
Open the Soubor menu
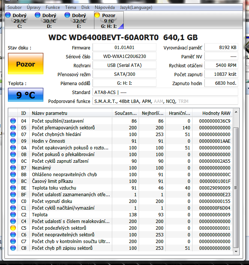tap(14, 7)
